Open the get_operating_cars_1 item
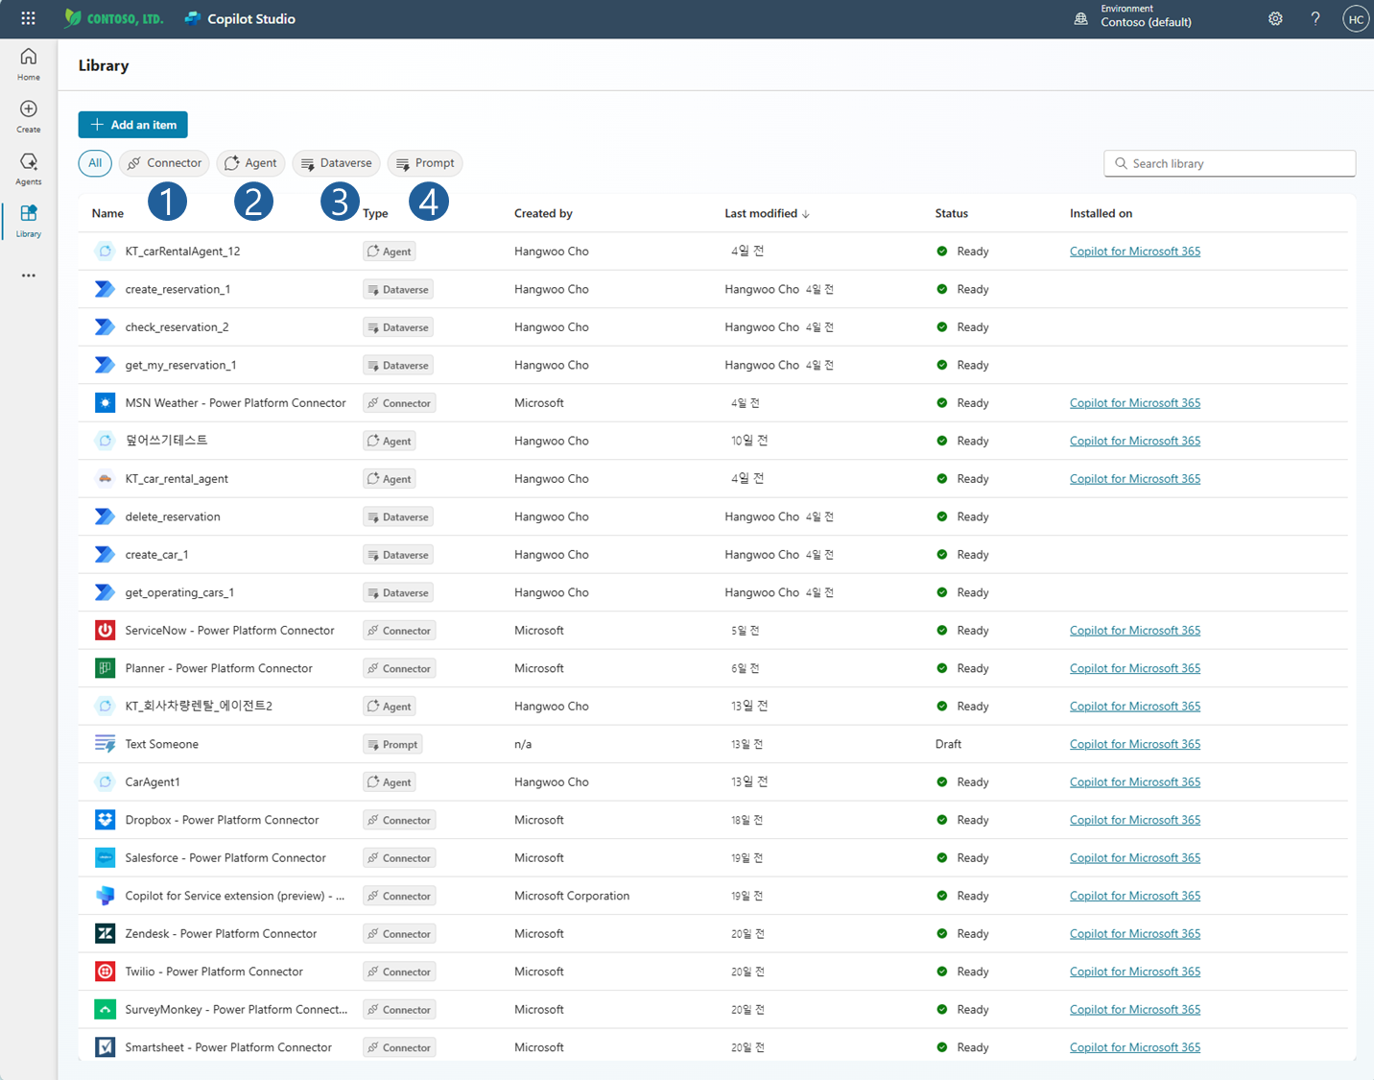This screenshot has width=1374, height=1080. coord(179,592)
